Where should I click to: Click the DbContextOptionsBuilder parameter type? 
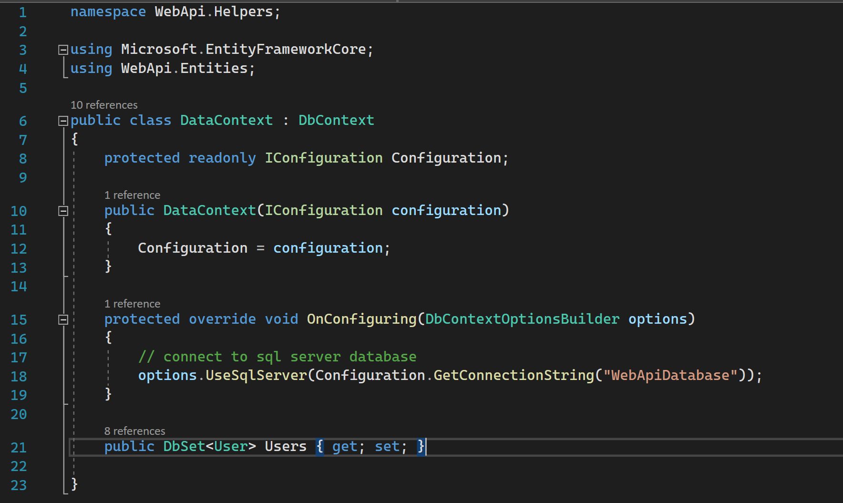pyautogui.click(x=522, y=319)
